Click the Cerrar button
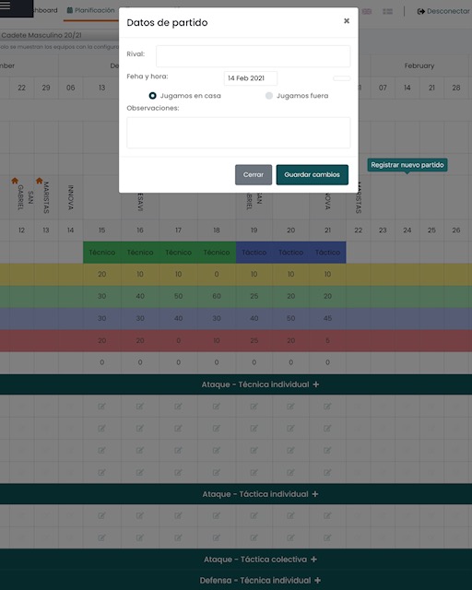The image size is (472, 590). tap(254, 174)
